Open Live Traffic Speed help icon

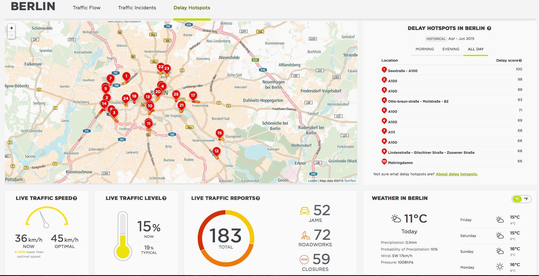click(75, 198)
